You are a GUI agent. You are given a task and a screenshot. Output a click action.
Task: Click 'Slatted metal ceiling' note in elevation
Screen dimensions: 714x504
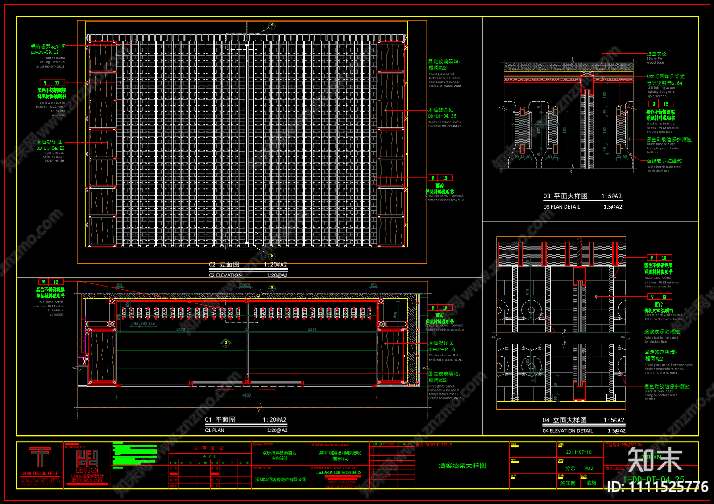coord(50,62)
